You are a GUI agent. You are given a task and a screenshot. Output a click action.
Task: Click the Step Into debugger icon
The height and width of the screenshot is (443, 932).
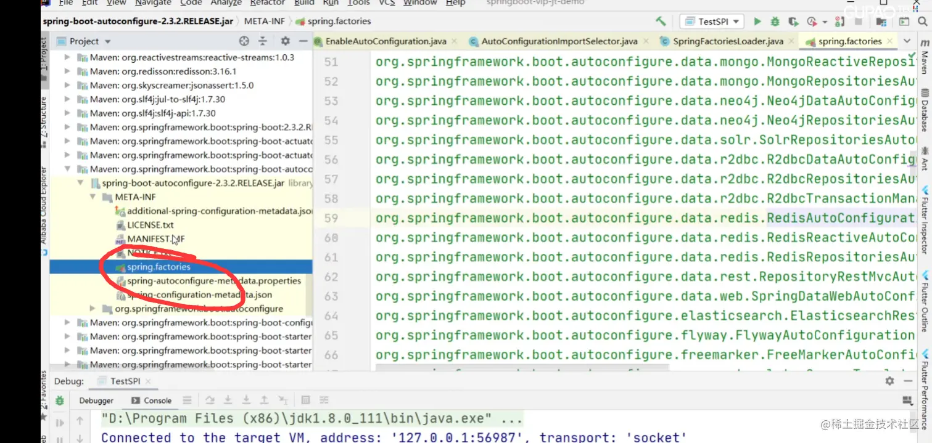(228, 400)
